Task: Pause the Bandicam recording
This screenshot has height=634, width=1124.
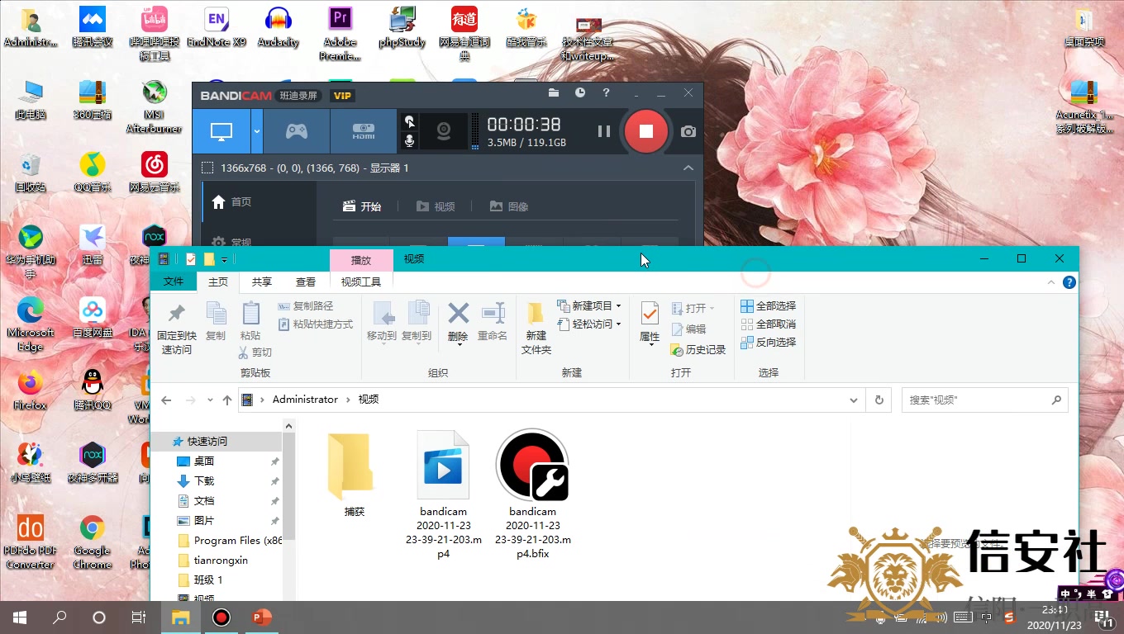Action: pyautogui.click(x=604, y=131)
